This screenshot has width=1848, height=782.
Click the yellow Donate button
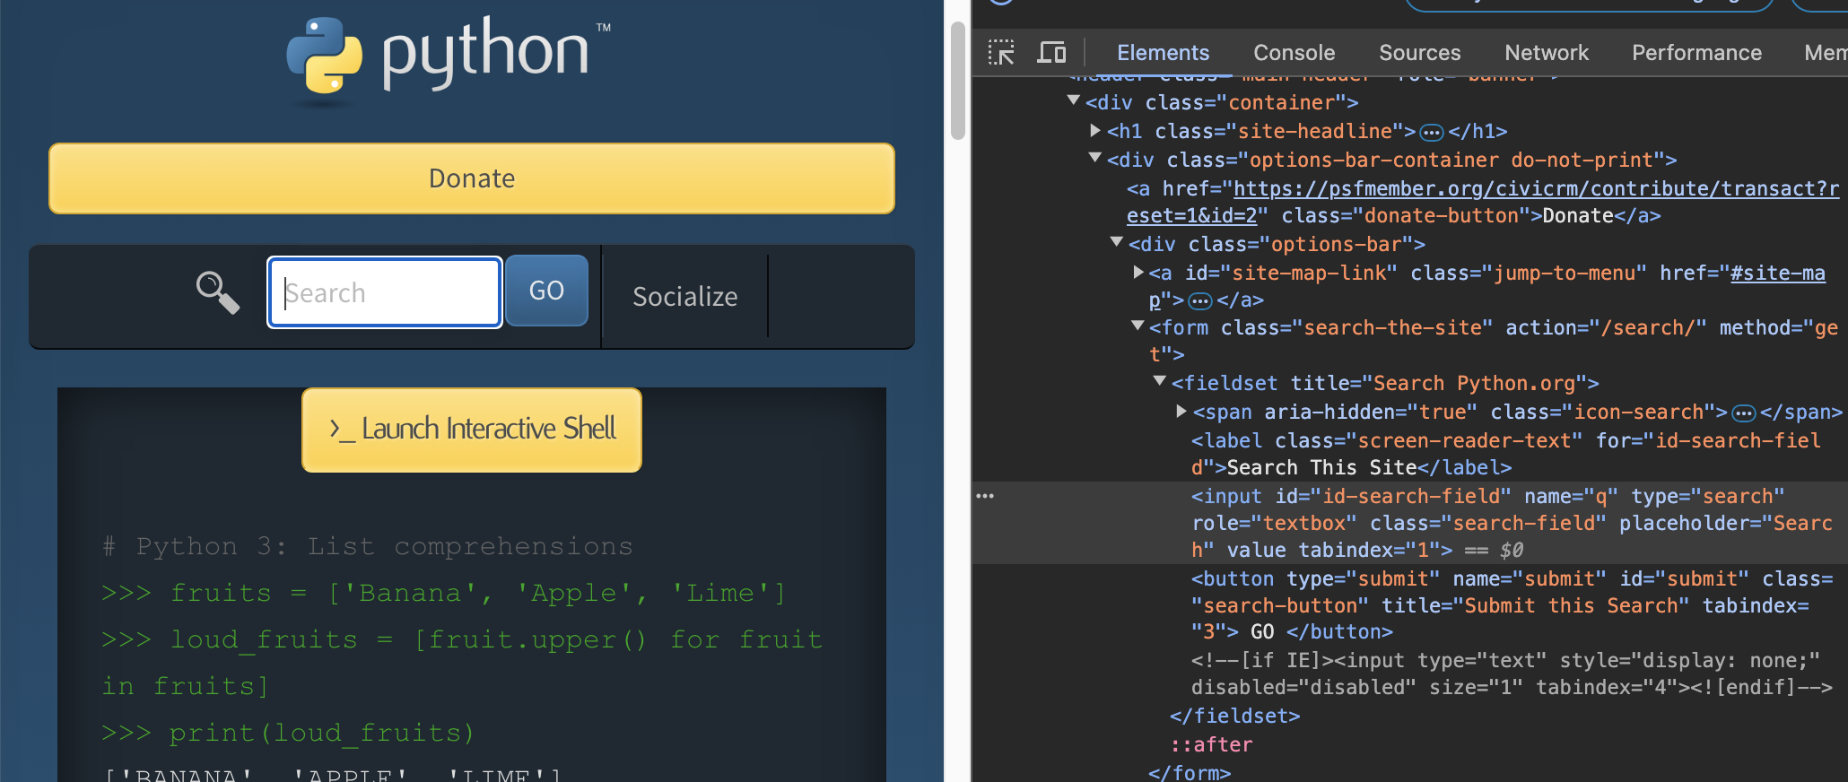472,178
